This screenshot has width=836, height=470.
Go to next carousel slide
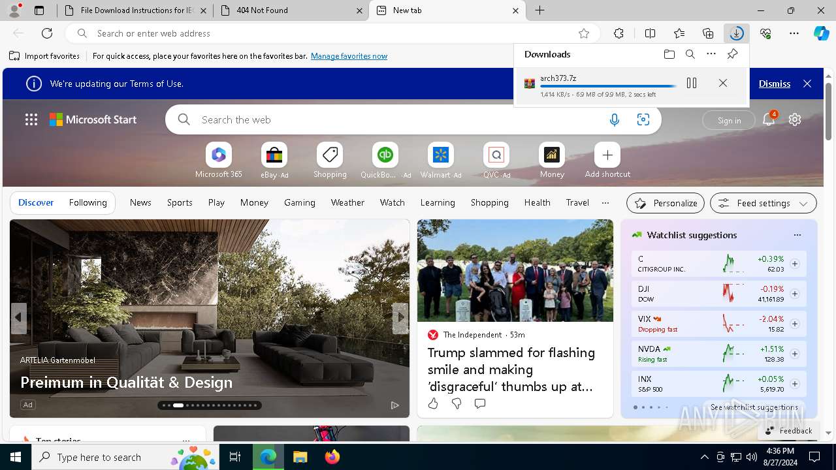tap(400, 317)
